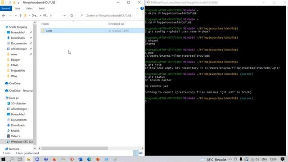This screenshot has width=288, height=162.
Task: Open Microsoft Teams from the taskbar
Action: tap(46, 159)
